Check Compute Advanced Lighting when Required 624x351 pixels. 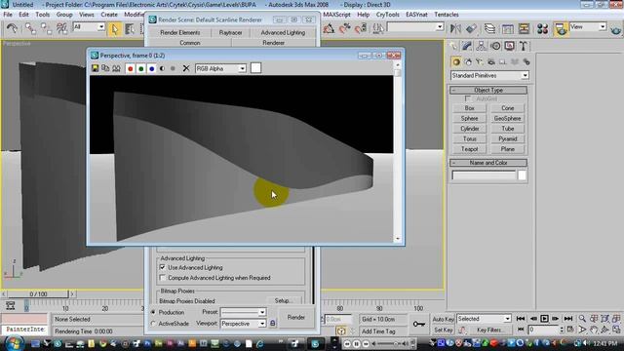[x=163, y=278]
